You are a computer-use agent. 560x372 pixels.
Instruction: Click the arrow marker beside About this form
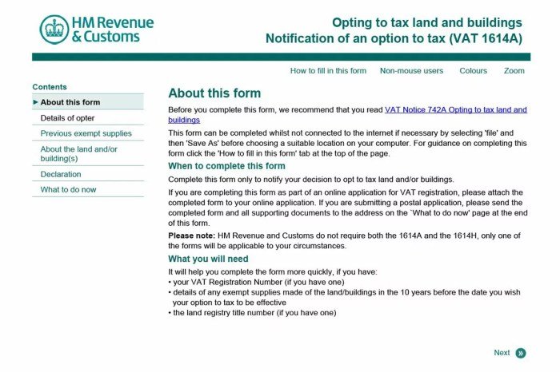click(35, 102)
